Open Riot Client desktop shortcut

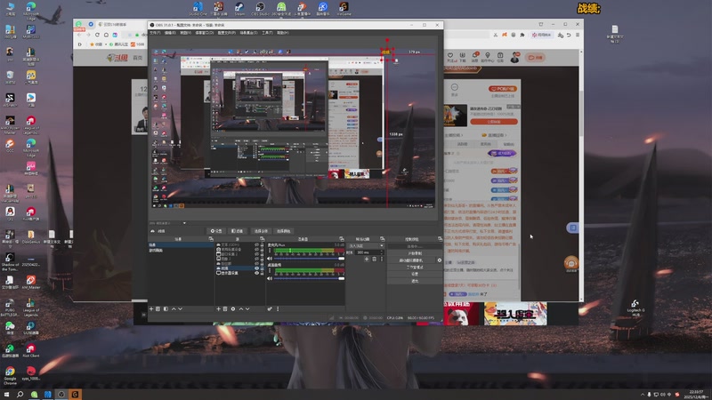click(30, 350)
